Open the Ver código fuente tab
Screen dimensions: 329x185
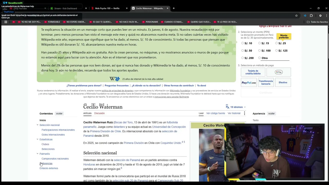pos(216,113)
